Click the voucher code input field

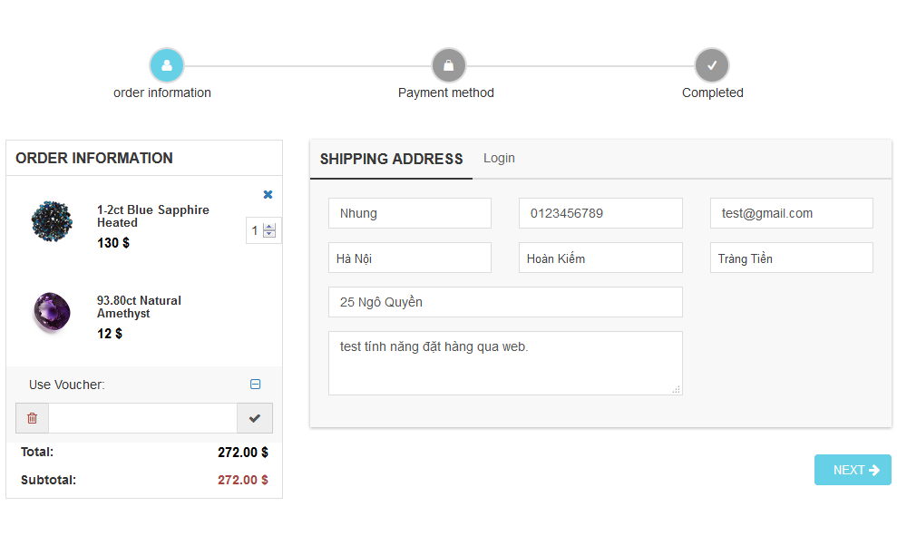143,418
